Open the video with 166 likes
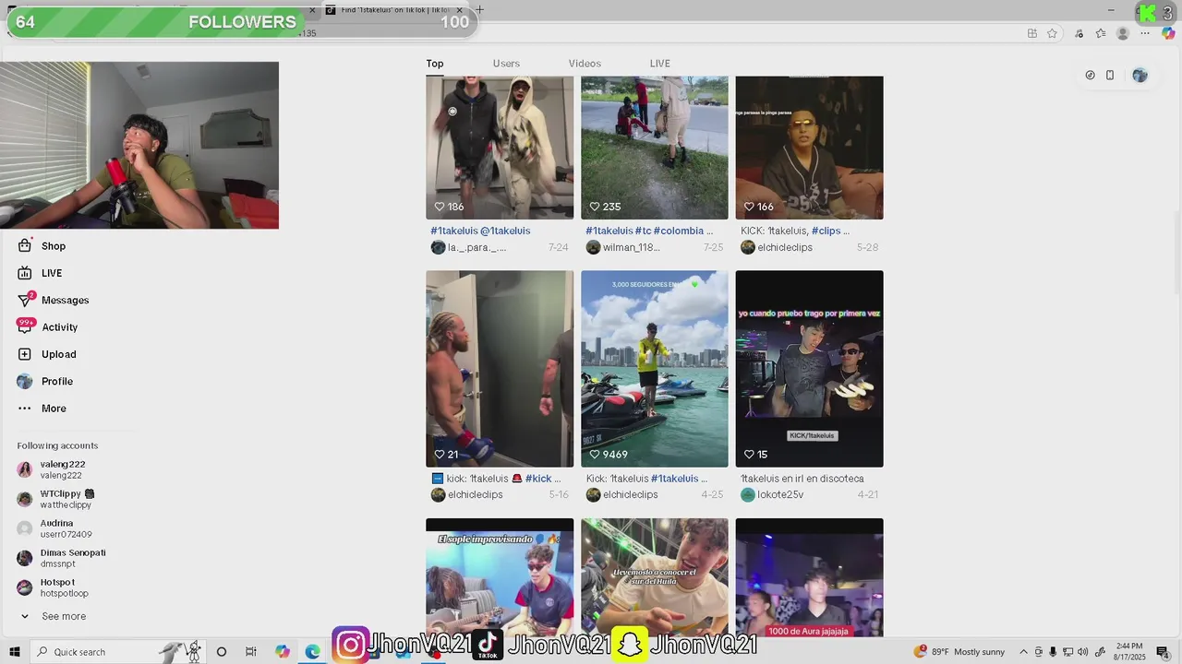 [810, 148]
